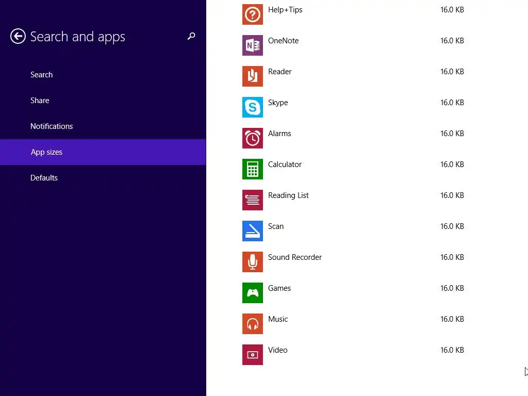
Task: Click the Reader app name
Action: [x=280, y=72]
